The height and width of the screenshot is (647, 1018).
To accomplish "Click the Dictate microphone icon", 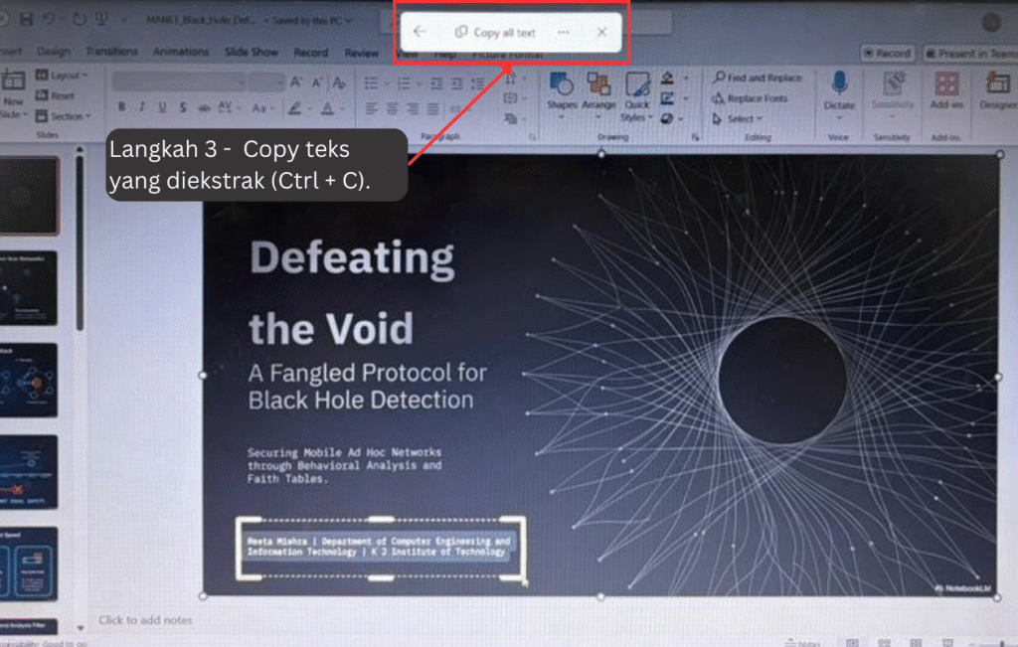I will coord(839,87).
